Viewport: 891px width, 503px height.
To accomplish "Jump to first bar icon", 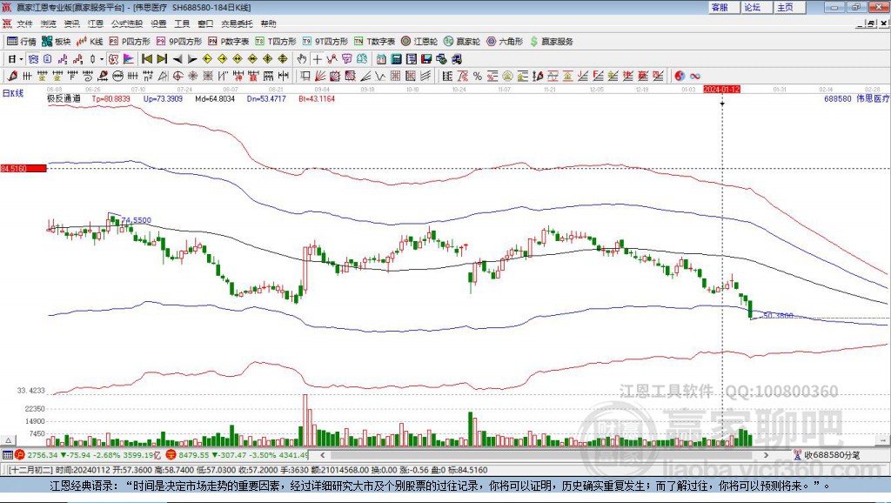I will tap(147, 59).
